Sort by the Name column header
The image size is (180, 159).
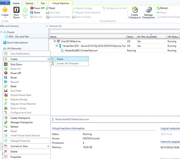pyautogui.click(x=87, y=37)
